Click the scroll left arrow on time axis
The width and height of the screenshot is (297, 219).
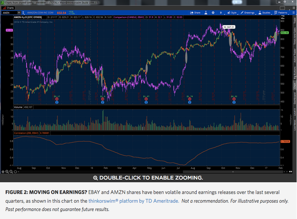point(284,172)
